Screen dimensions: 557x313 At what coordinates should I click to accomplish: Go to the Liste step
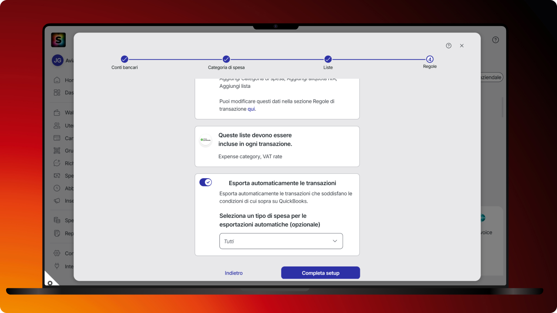(x=328, y=63)
